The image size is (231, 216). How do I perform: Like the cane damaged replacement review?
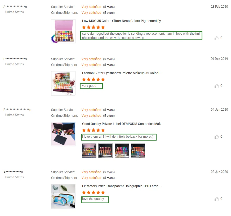point(216,38)
